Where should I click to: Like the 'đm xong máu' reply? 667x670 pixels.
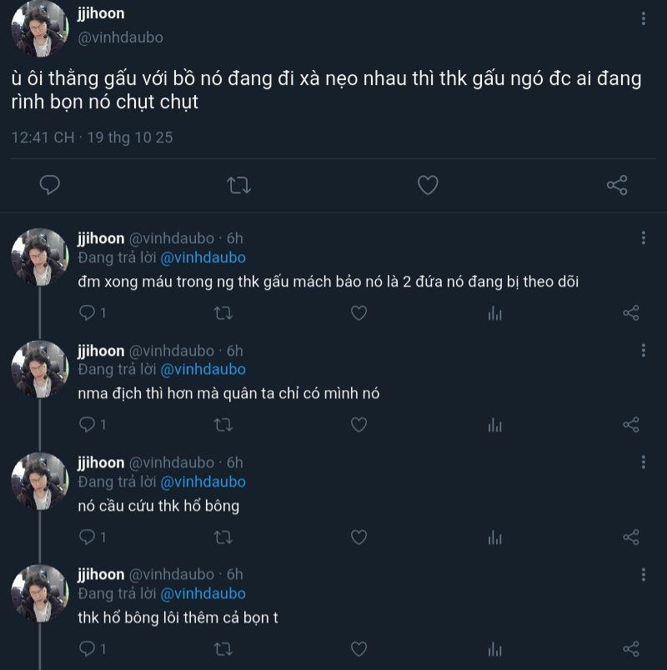[x=359, y=312]
